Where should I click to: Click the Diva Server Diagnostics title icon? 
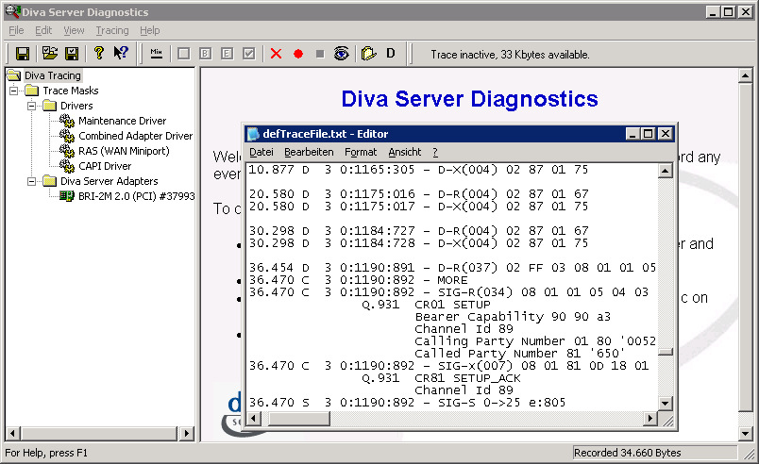pos(12,11)
